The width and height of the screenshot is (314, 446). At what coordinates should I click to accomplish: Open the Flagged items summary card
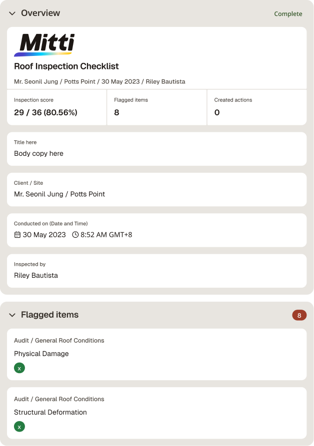157,107
